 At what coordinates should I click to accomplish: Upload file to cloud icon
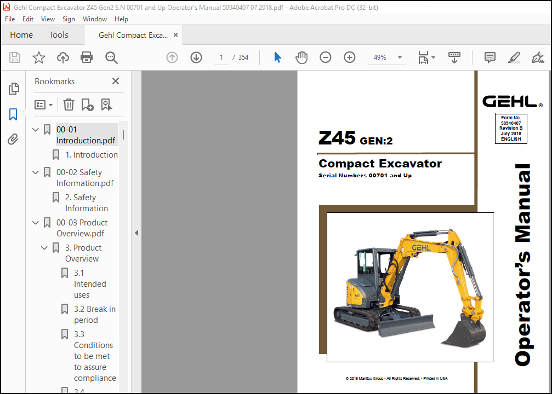(x=63, y=57)
